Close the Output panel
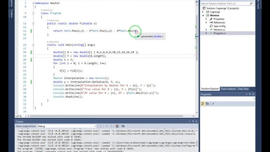Image resolution: width=270 pixels, height=152 pixels. coord(196,121)
